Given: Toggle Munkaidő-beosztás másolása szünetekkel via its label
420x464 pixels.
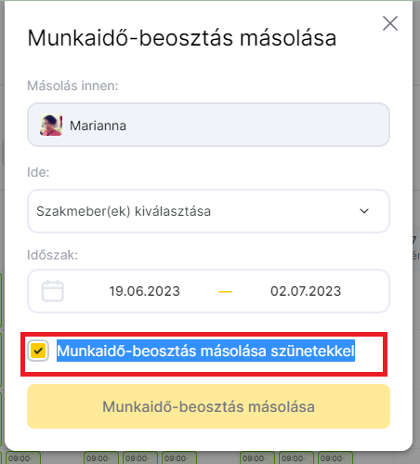Looking at the screenshot, I should pyautogui.click(x=205, y=351).
